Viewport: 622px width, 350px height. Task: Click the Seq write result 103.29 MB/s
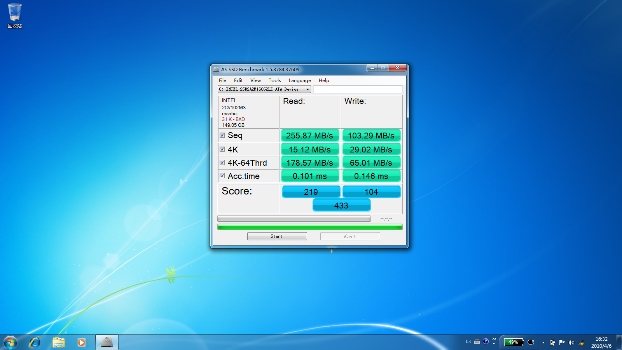tap(371, 135)
